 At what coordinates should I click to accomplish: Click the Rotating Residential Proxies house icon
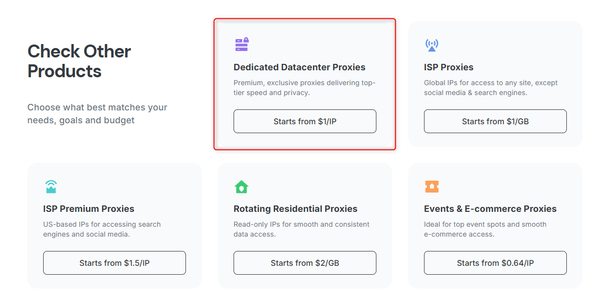(242, 187)
